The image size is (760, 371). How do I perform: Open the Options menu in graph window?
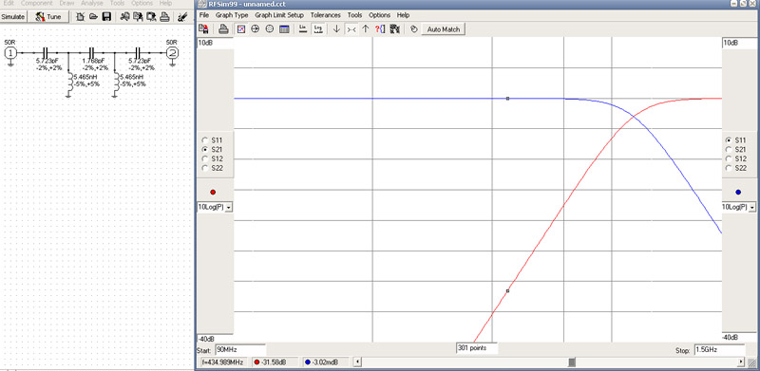(x=379, y=15)
